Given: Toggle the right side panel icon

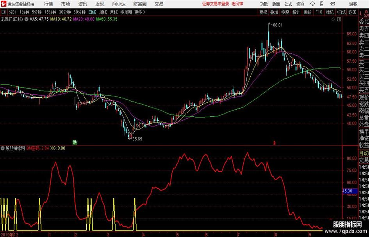Looking at the screenshot, I should [x=339, y=19].
